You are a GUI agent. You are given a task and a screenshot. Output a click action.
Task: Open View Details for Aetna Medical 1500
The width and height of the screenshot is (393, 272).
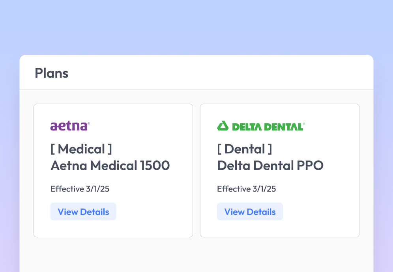point(83,212)
